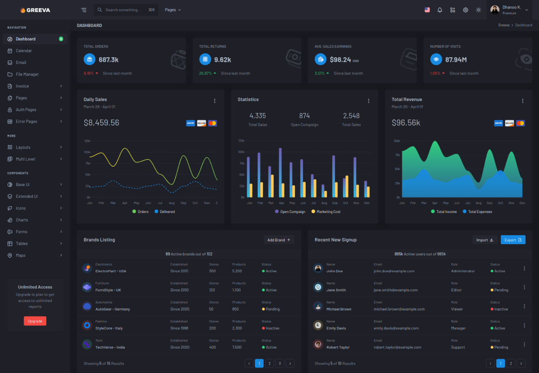Click the hamburger menu toggle icon
The image size is (539, 373).
(84, 10)
